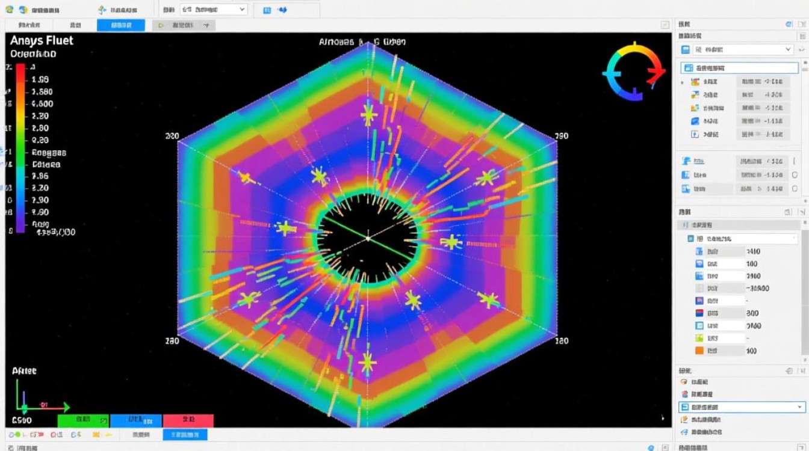The width and height of the screenshot is (809, 451).
Task: Expand the first tree row using its small arrow
Action: click(682, 82)
